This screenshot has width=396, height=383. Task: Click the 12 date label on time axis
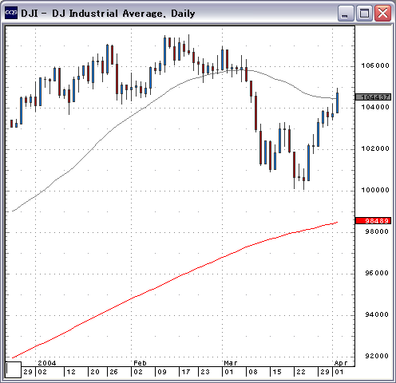coord(71,372)
